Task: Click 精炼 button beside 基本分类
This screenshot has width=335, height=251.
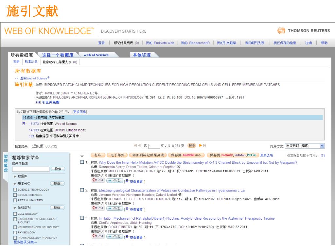Action: pos(57,184)
